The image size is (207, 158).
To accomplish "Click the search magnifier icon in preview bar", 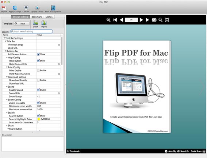I will pyautogui.click(x=160, y=20).
